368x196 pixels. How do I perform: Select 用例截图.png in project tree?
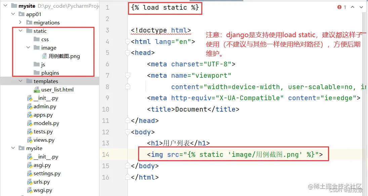(64, 56)
